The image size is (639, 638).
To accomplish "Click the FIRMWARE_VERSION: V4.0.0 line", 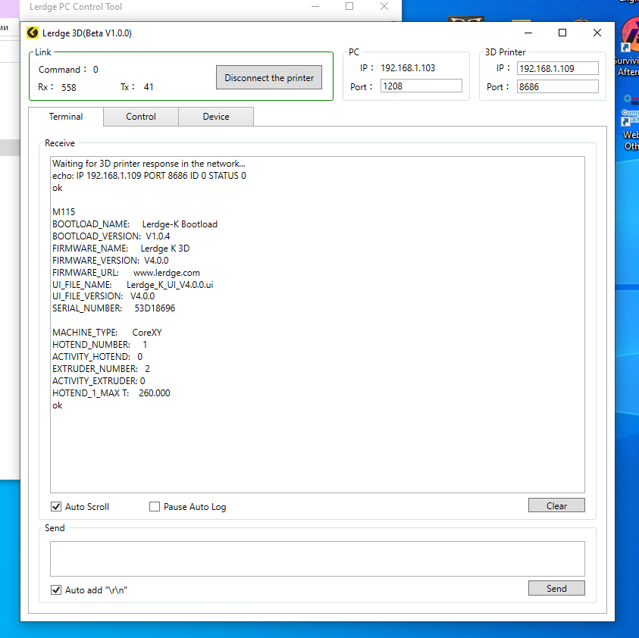I will click(x=110, y=261).
